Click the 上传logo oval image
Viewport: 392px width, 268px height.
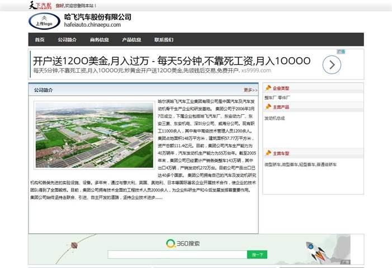click(x=44, y=21)
